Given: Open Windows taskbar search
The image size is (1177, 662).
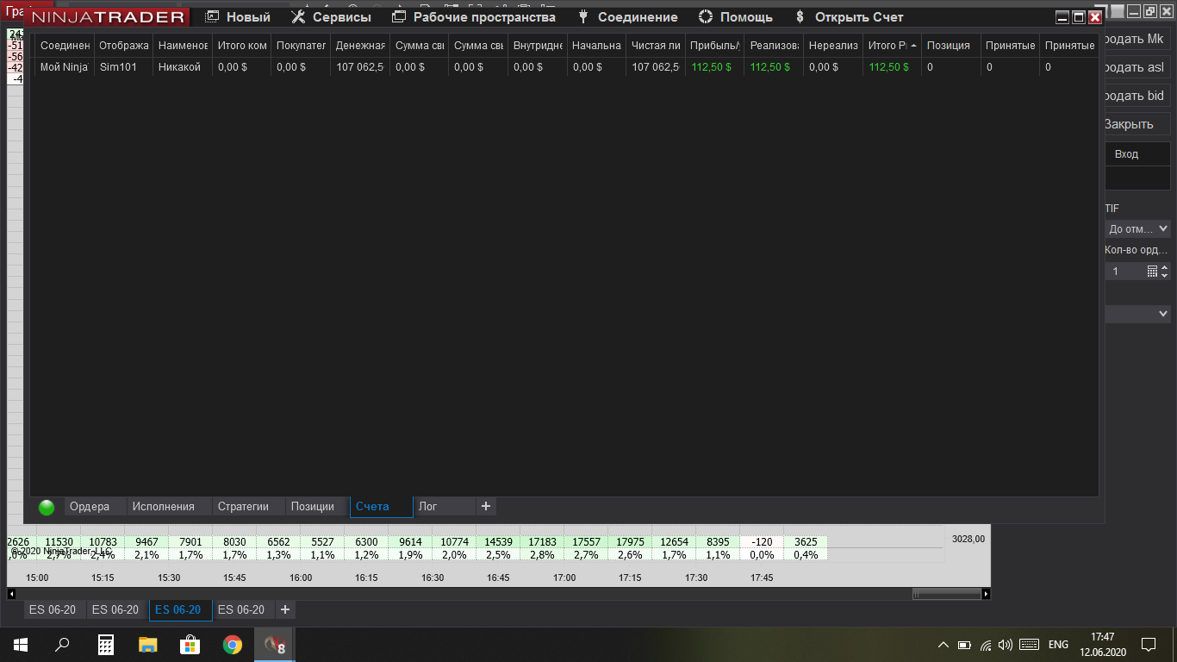Looking at the screenshot, I should click(62, 644).
